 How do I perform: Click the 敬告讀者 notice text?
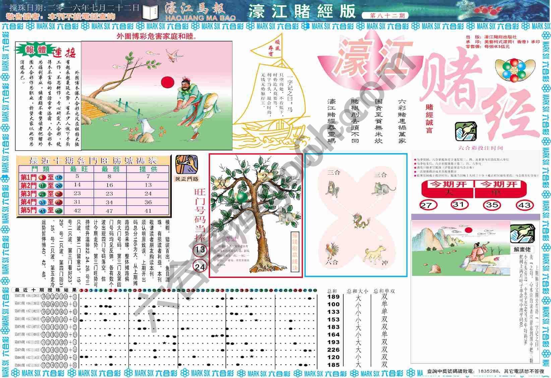[61, 16]
